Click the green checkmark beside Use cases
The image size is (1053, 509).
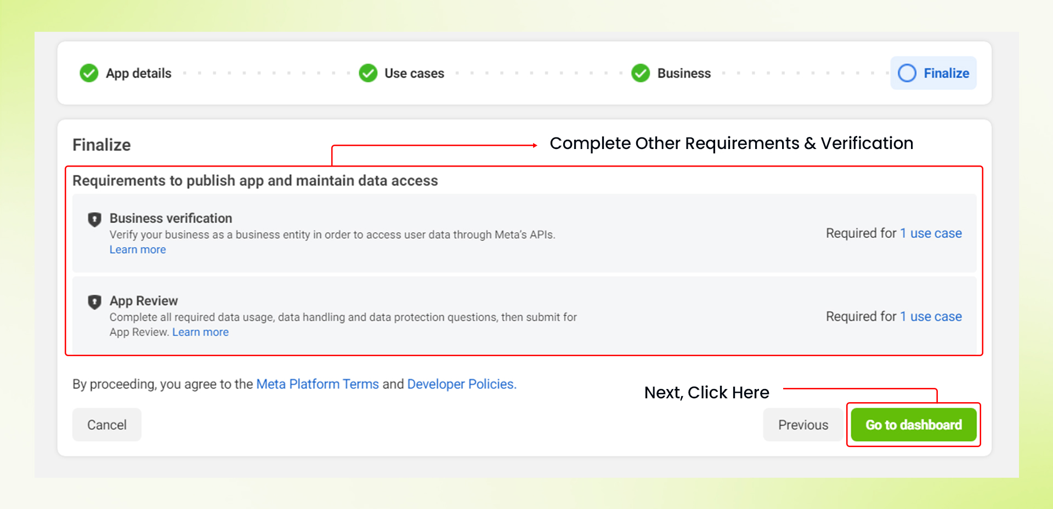click(x=368, y=73)
